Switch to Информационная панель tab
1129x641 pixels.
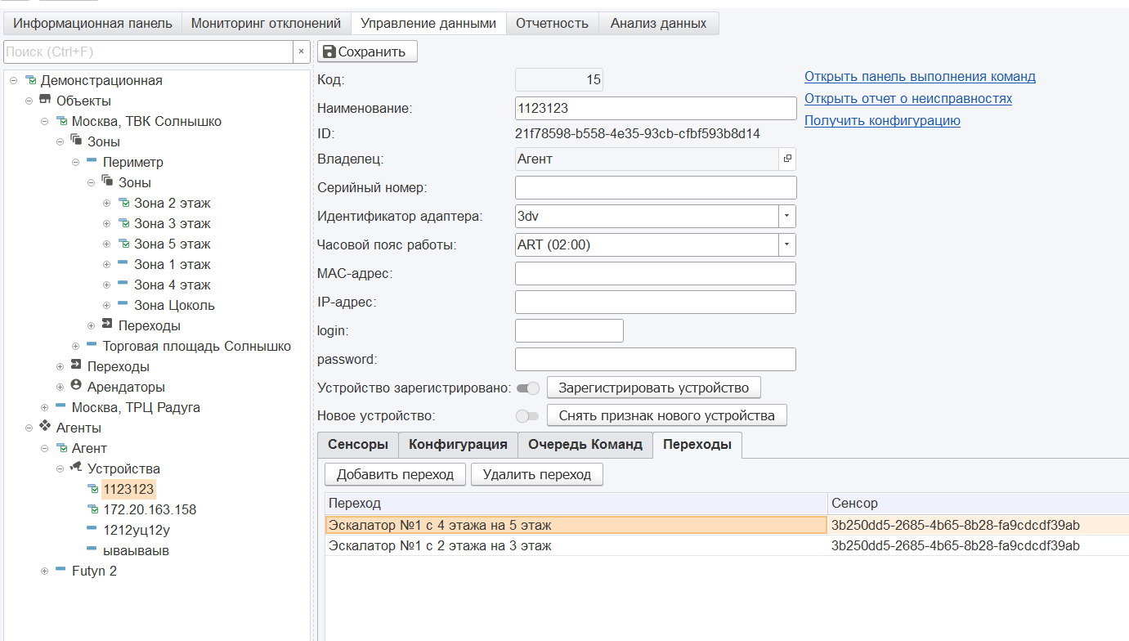point(92,24)
